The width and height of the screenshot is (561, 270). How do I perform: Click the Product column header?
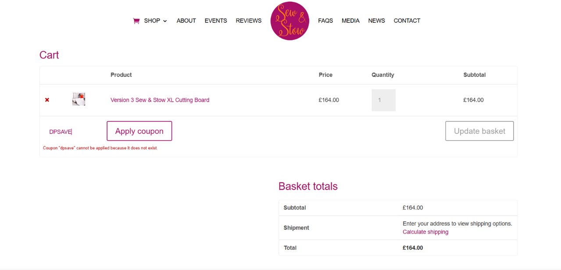click(x=121, y=75)
